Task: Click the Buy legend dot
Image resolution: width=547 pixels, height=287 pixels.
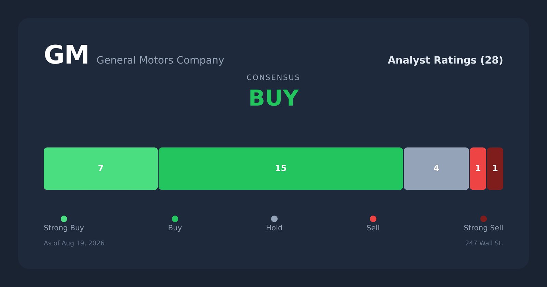Action: [175, 219]
